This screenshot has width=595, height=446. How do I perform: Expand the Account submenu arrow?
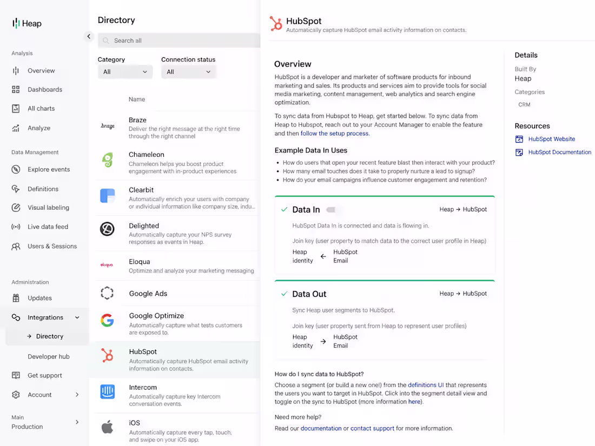(x=77, y=395)
